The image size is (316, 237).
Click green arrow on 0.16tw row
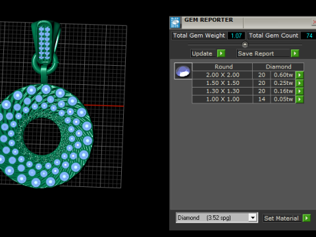300,91
